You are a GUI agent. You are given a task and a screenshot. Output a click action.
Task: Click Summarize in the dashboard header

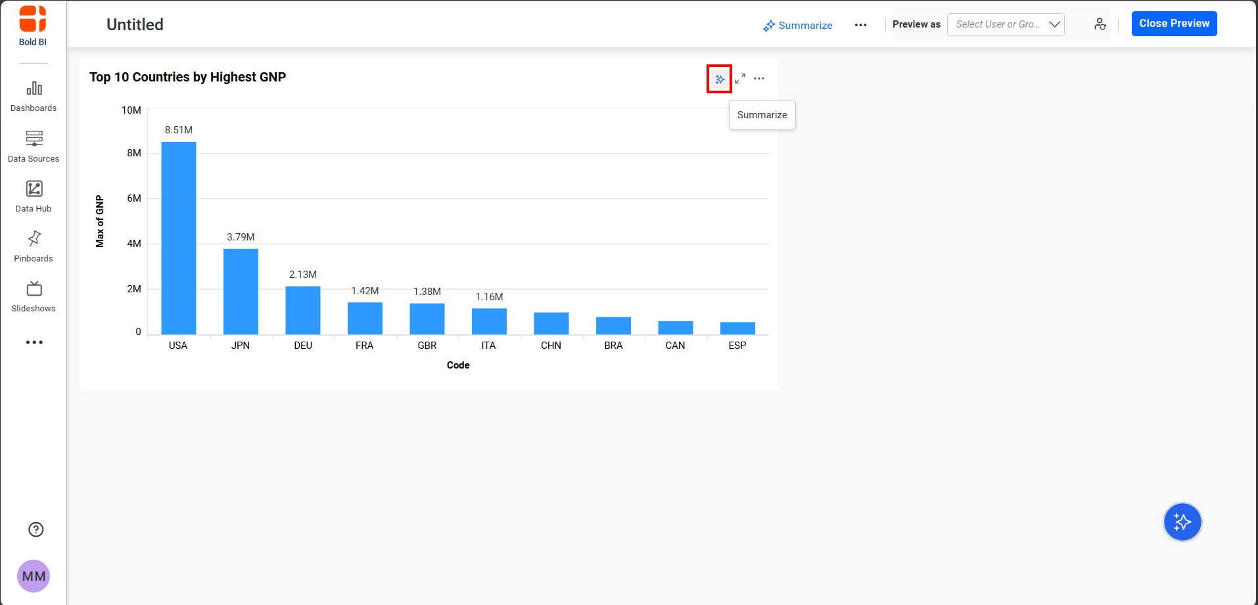click(x=798, y=26)
